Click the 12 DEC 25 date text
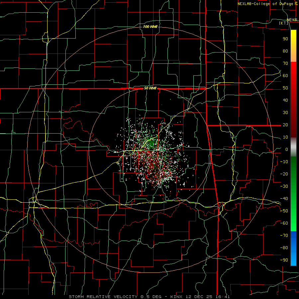 point(199,297)
